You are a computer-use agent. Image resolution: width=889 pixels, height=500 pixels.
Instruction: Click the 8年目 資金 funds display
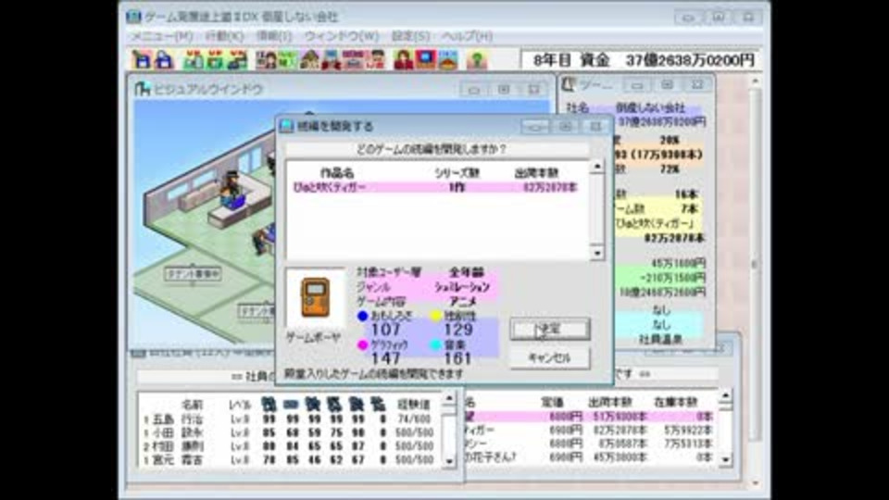[x=643, y=60]
